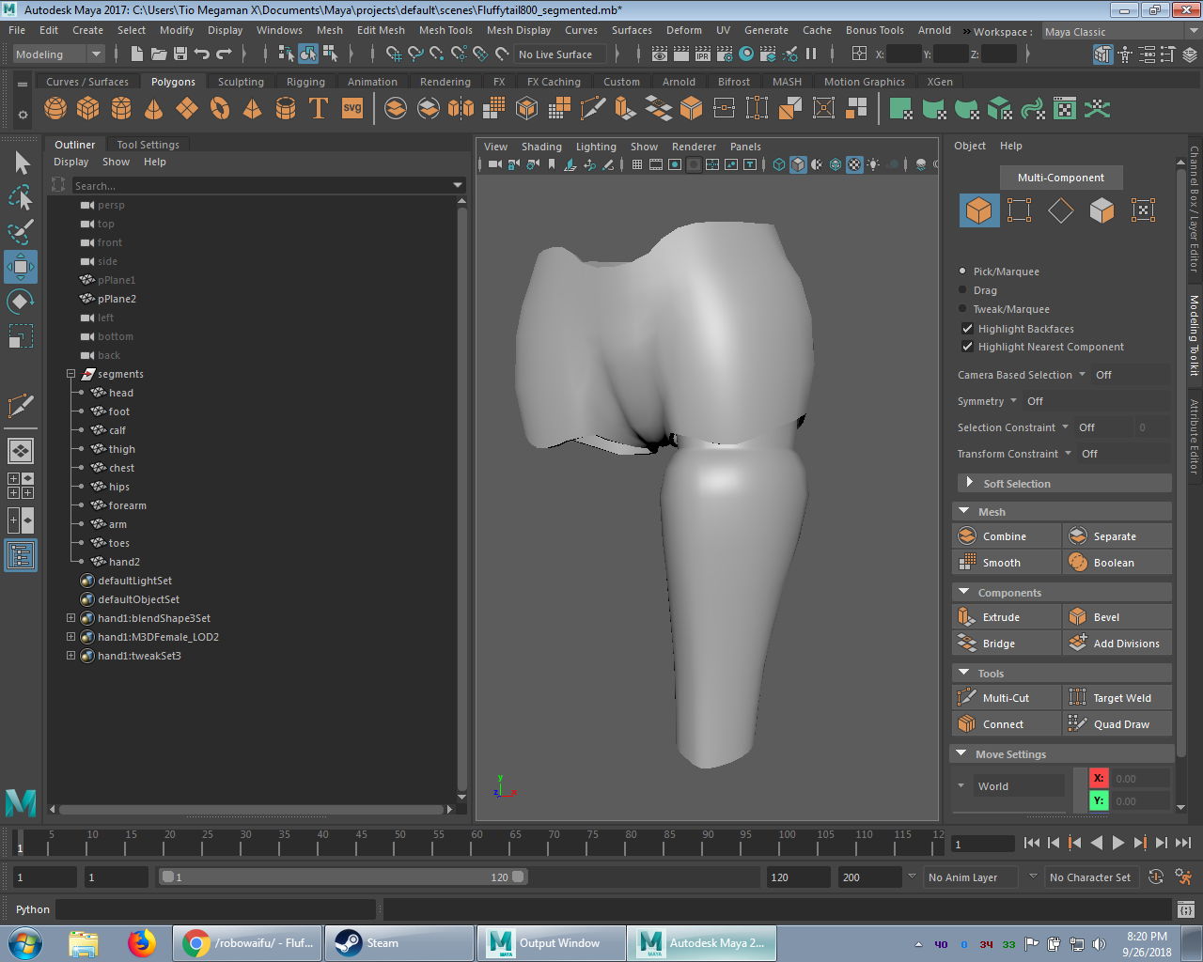Create a polygon cylinder from the shelf
Image resolution: width=1203 pixels, height=962 pixels.
click(121, 109)
